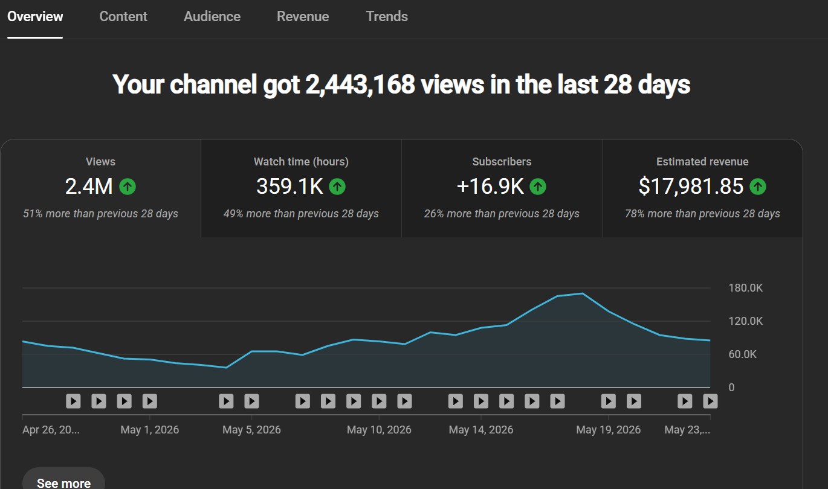Go to the Revenue tab
This screenshot has width=828, height=489.
pyautogui.click(x=303, y=16)
